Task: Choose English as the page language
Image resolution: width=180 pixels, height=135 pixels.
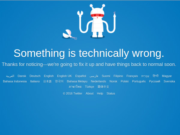Action: [49, 76]
